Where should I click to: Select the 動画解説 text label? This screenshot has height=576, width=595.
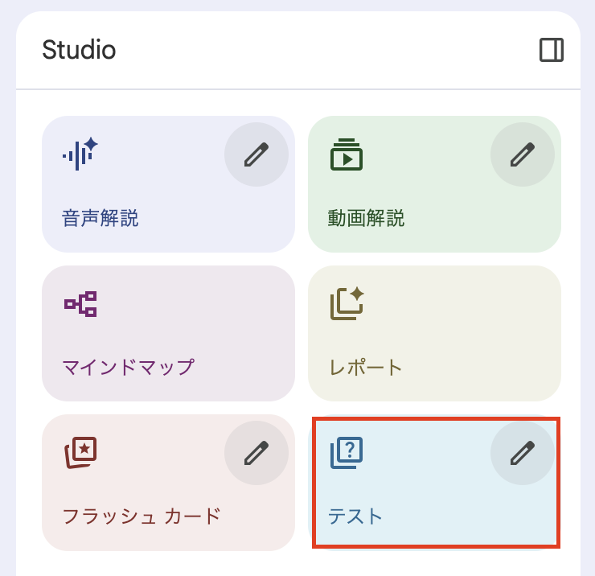tap(366, 218)
